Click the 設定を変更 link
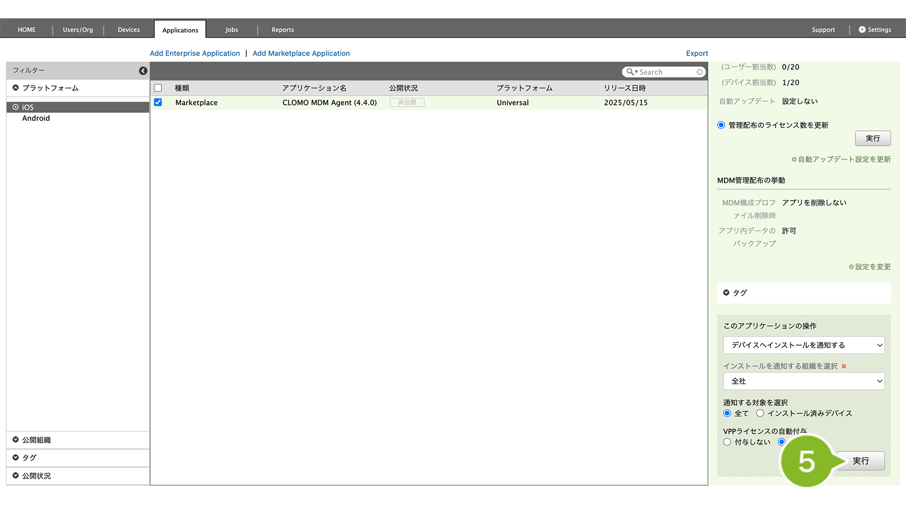 click(872, 267)
